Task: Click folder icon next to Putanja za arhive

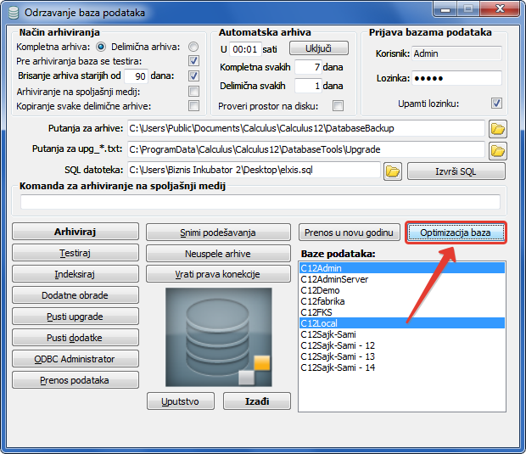Action: click(x=497, y=128)
